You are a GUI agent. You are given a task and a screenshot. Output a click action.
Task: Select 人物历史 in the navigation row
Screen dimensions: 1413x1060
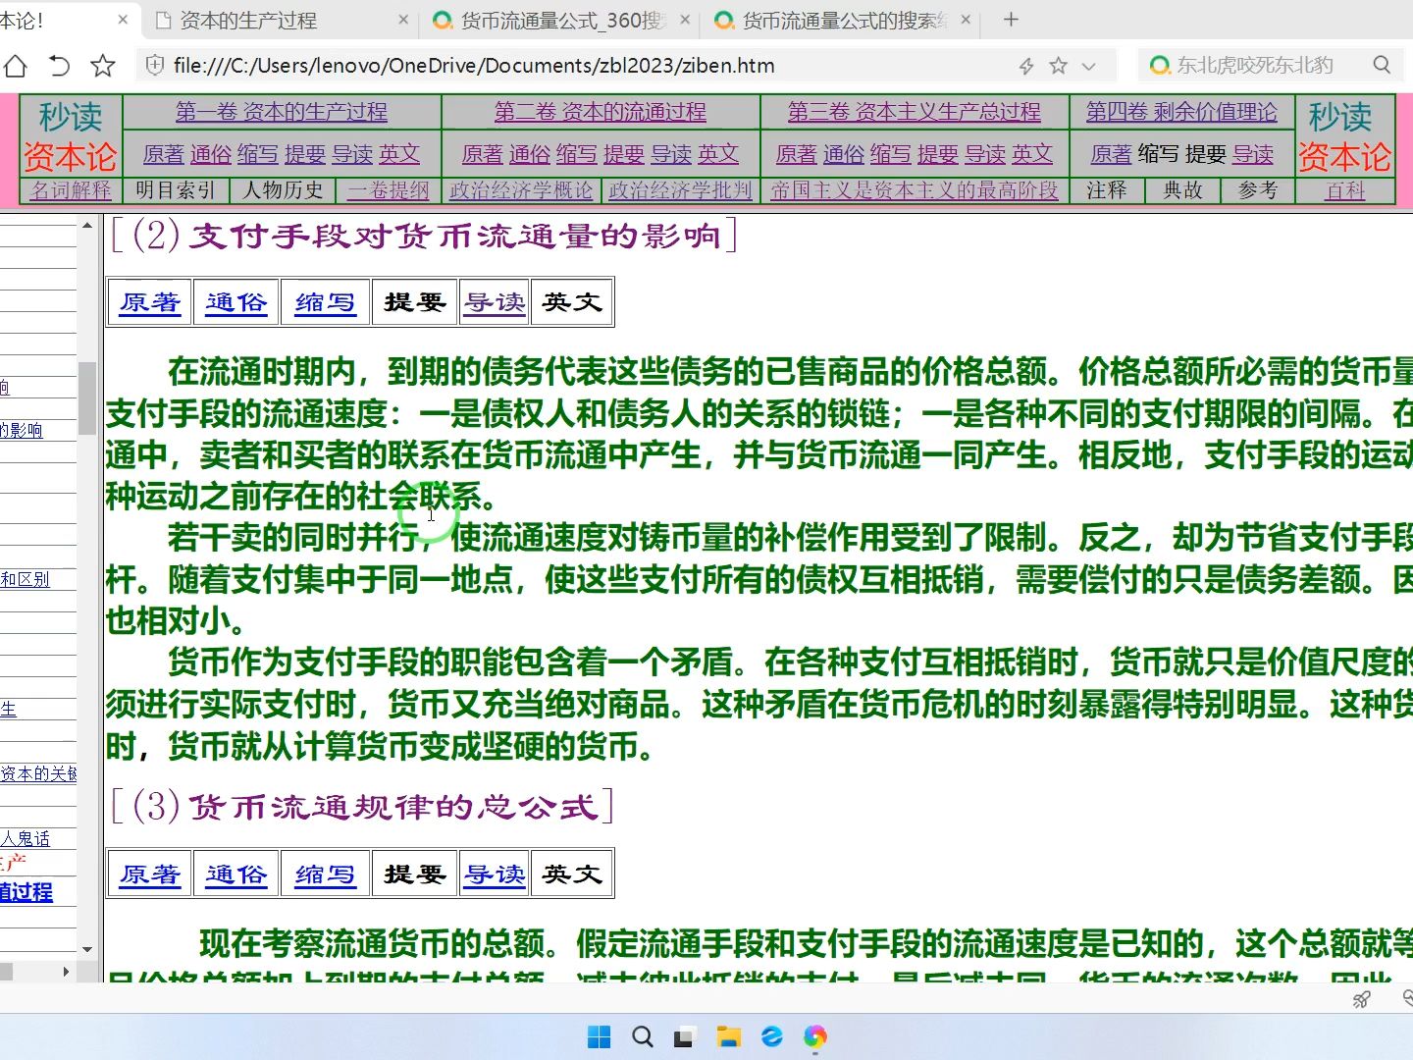283,190
